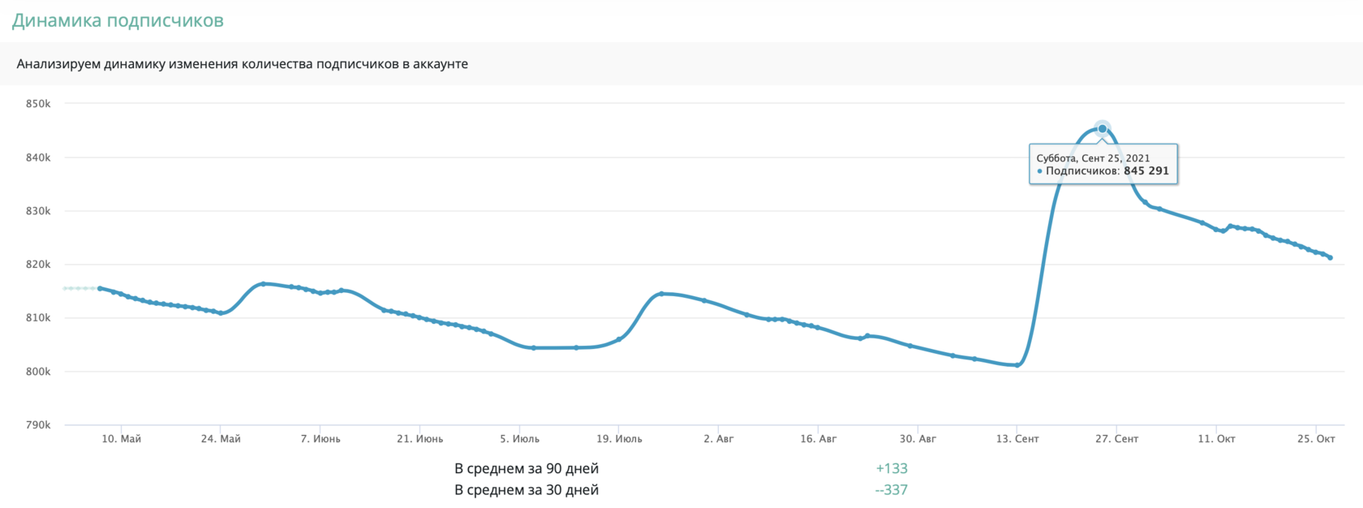
Task: Select the 820k y-axis label
Action: (38, 265)
